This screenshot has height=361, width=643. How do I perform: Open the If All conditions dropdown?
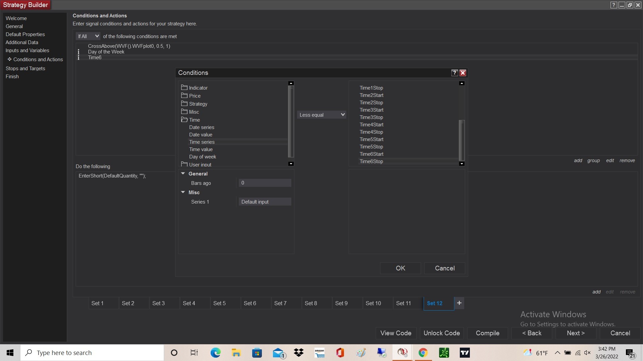(88, 36)
